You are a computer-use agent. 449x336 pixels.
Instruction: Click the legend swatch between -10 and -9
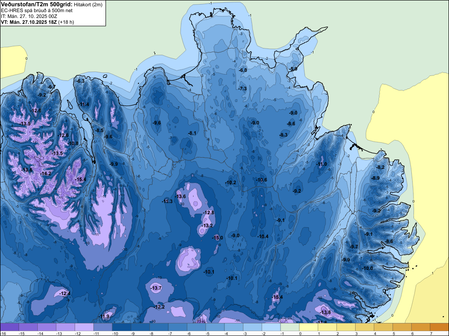121,327
